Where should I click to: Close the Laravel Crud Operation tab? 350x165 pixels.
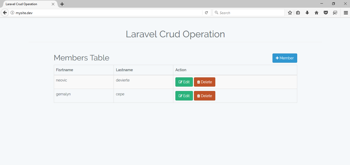53,4
